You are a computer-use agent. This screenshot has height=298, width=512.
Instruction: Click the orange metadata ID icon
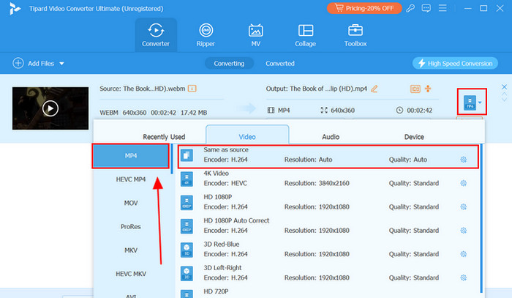[415, 89]
